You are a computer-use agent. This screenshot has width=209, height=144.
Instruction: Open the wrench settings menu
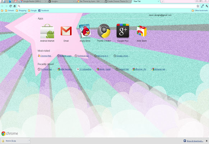[207, 6]
